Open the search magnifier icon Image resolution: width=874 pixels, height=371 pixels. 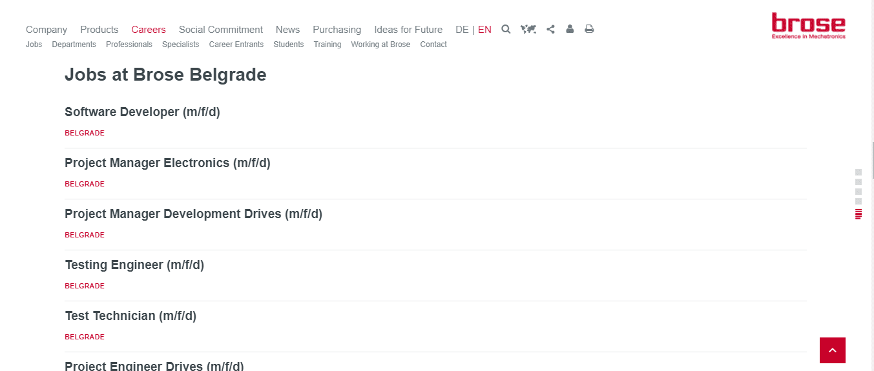tap(506, 29)
